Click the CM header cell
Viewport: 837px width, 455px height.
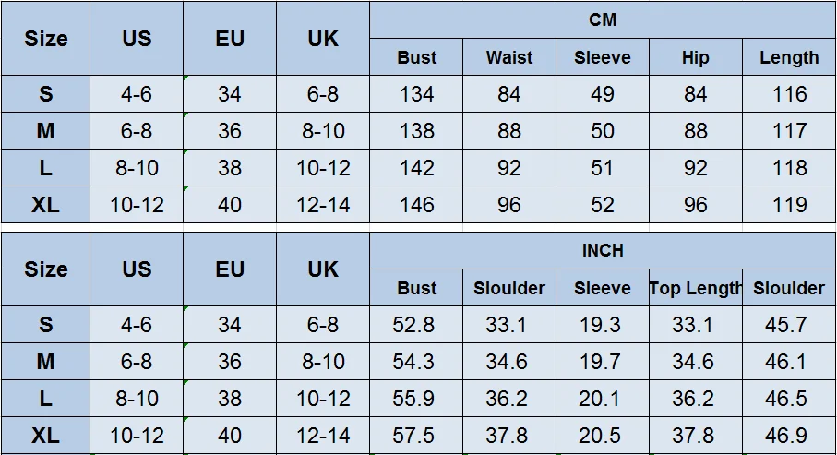click(602, 19)
